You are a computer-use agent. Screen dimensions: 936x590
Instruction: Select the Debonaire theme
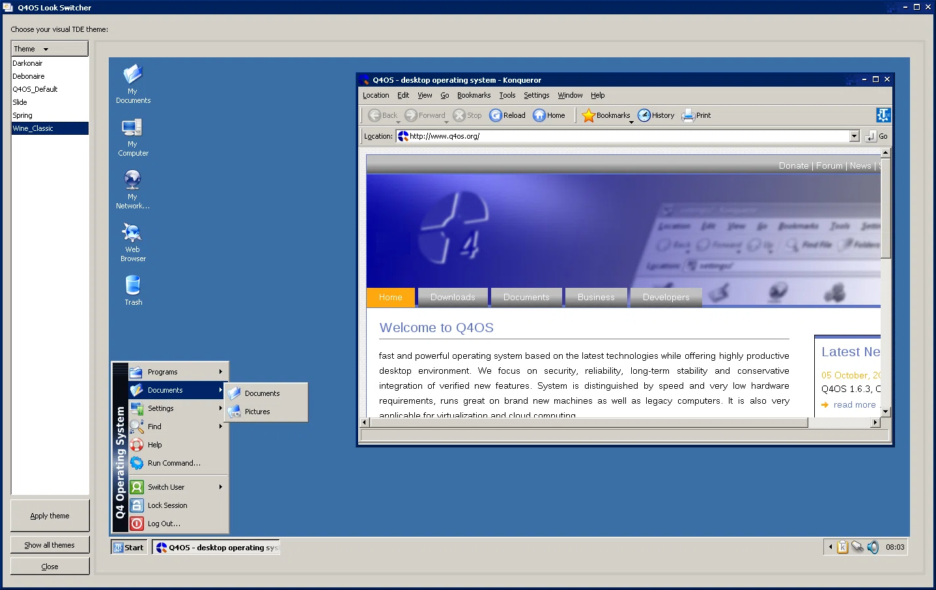click(50, 76)
